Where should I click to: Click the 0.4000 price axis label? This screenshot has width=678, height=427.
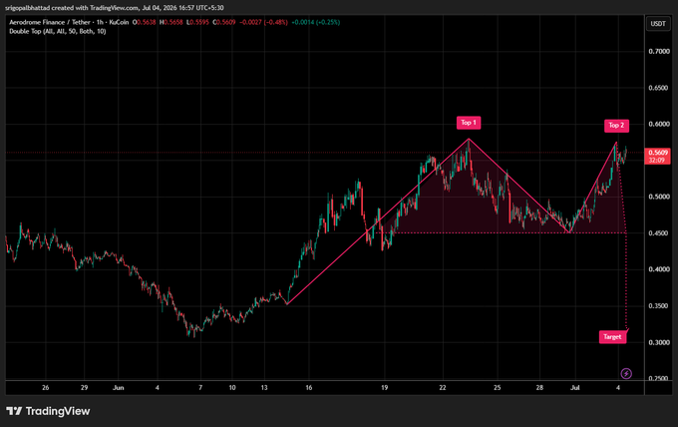[x=659, y=269]
